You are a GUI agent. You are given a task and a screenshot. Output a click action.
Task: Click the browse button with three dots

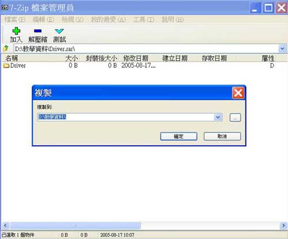click(x=235, y=117)
